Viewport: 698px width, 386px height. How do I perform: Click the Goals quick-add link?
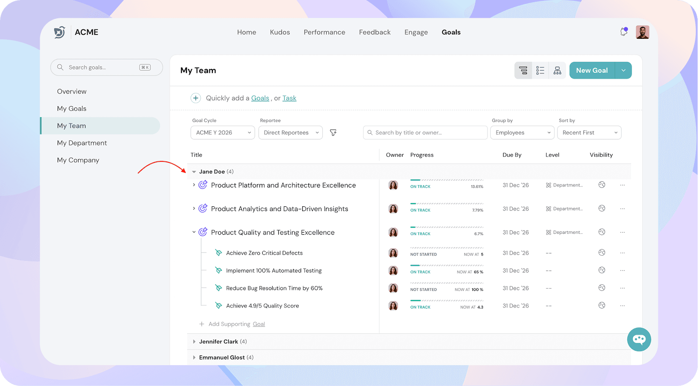260,98
